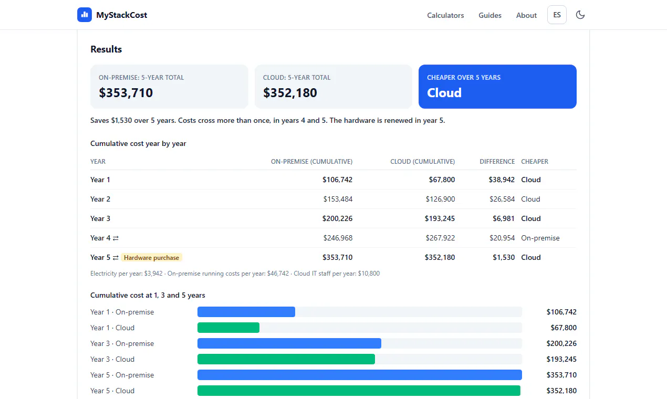Click the Year 5 · Cloud chart label
The image size is (667, 399).
112,391
